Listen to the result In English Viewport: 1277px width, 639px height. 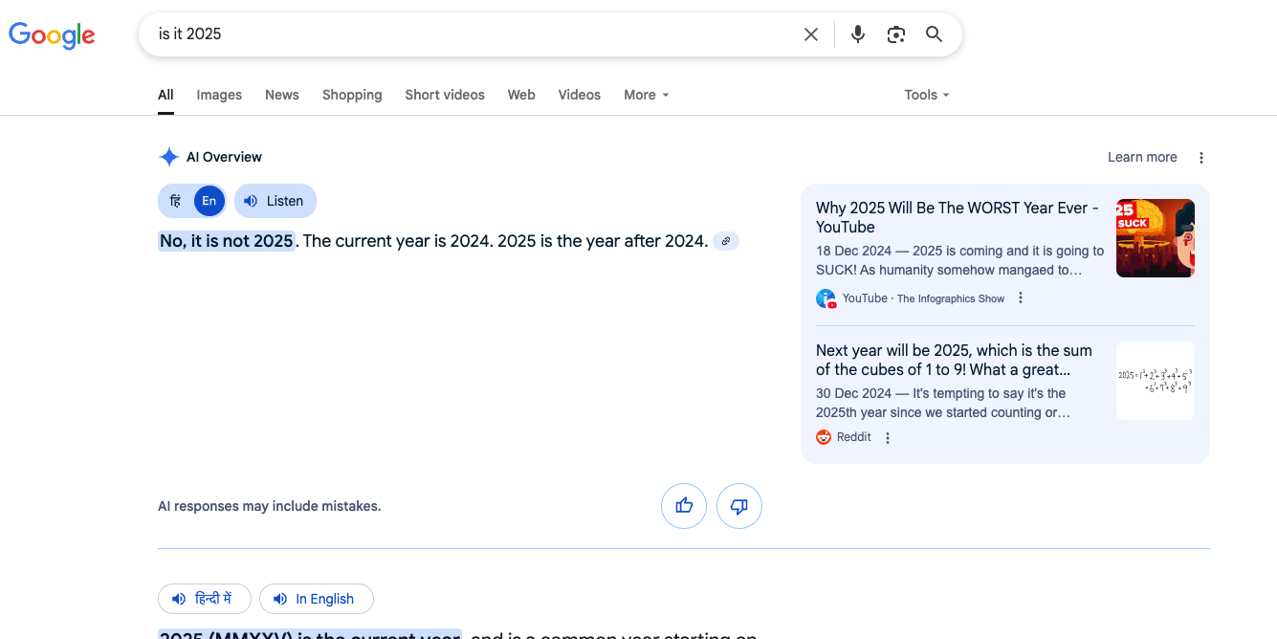tap(317, 599)
